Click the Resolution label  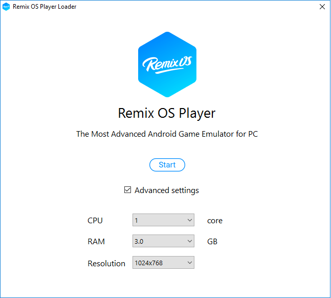click(x=106, y=264)
